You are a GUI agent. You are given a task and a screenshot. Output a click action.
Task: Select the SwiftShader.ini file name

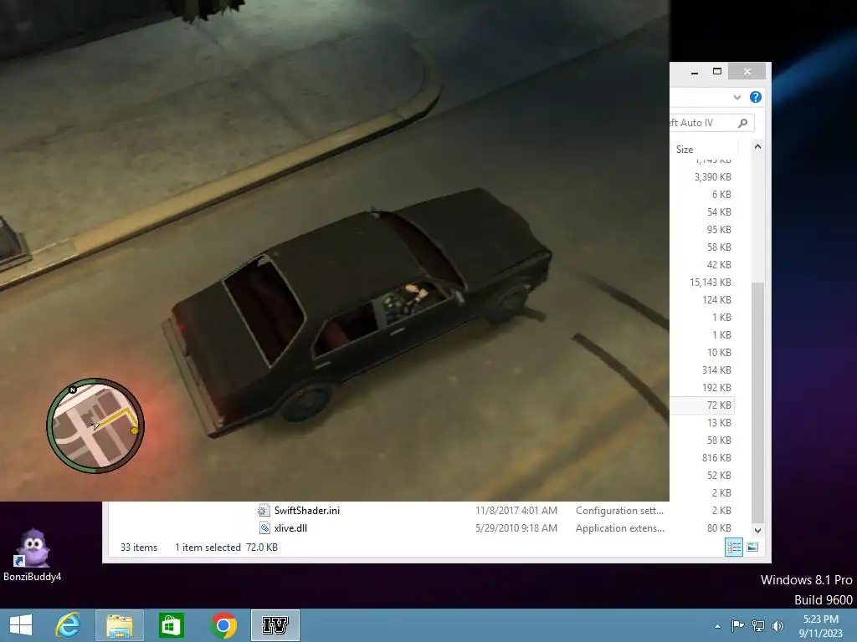pos(306,511)
